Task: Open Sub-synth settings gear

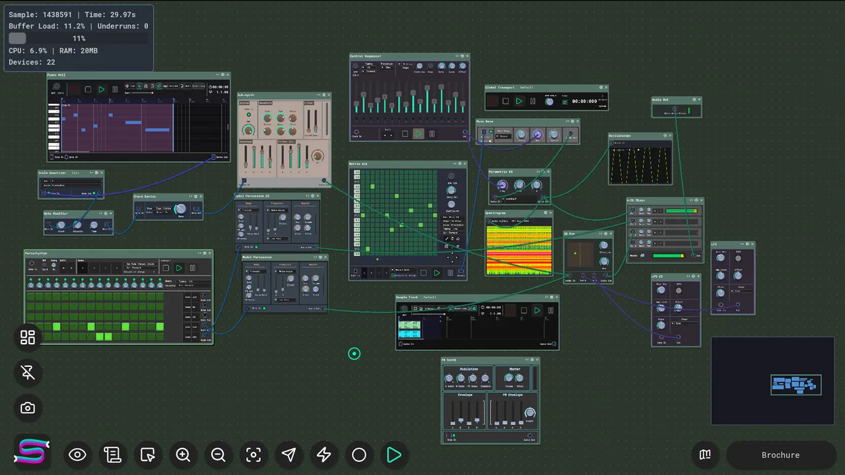Action: click(324, 95)
